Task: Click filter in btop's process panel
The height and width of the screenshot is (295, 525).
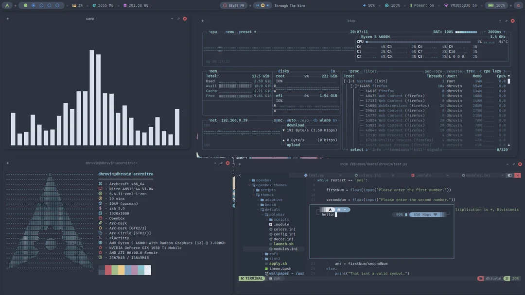Action: click(371, 71)
